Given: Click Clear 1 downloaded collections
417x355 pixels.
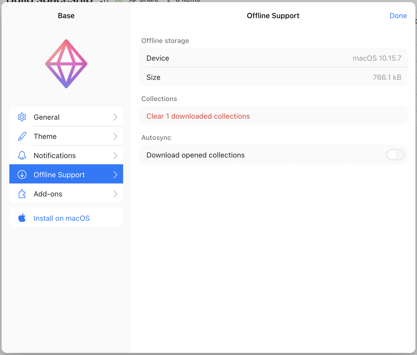Looking at the screenshot, I should click(x=198, y=116).
